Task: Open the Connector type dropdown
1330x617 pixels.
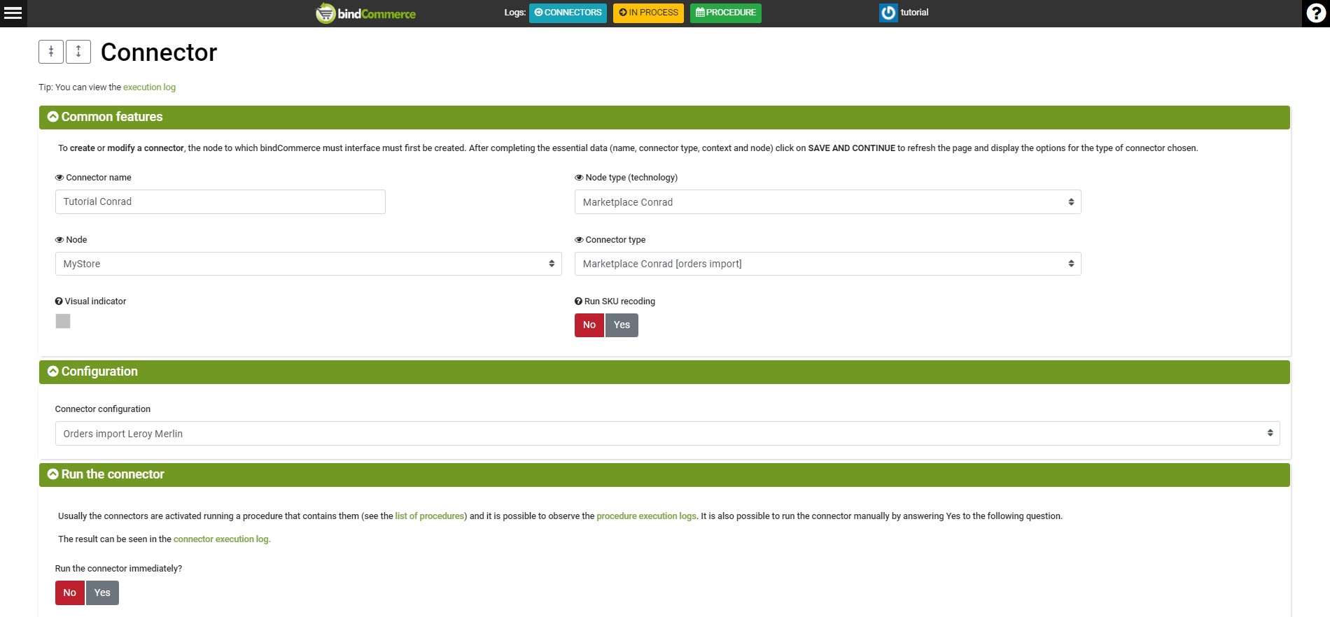Action: 827,264
